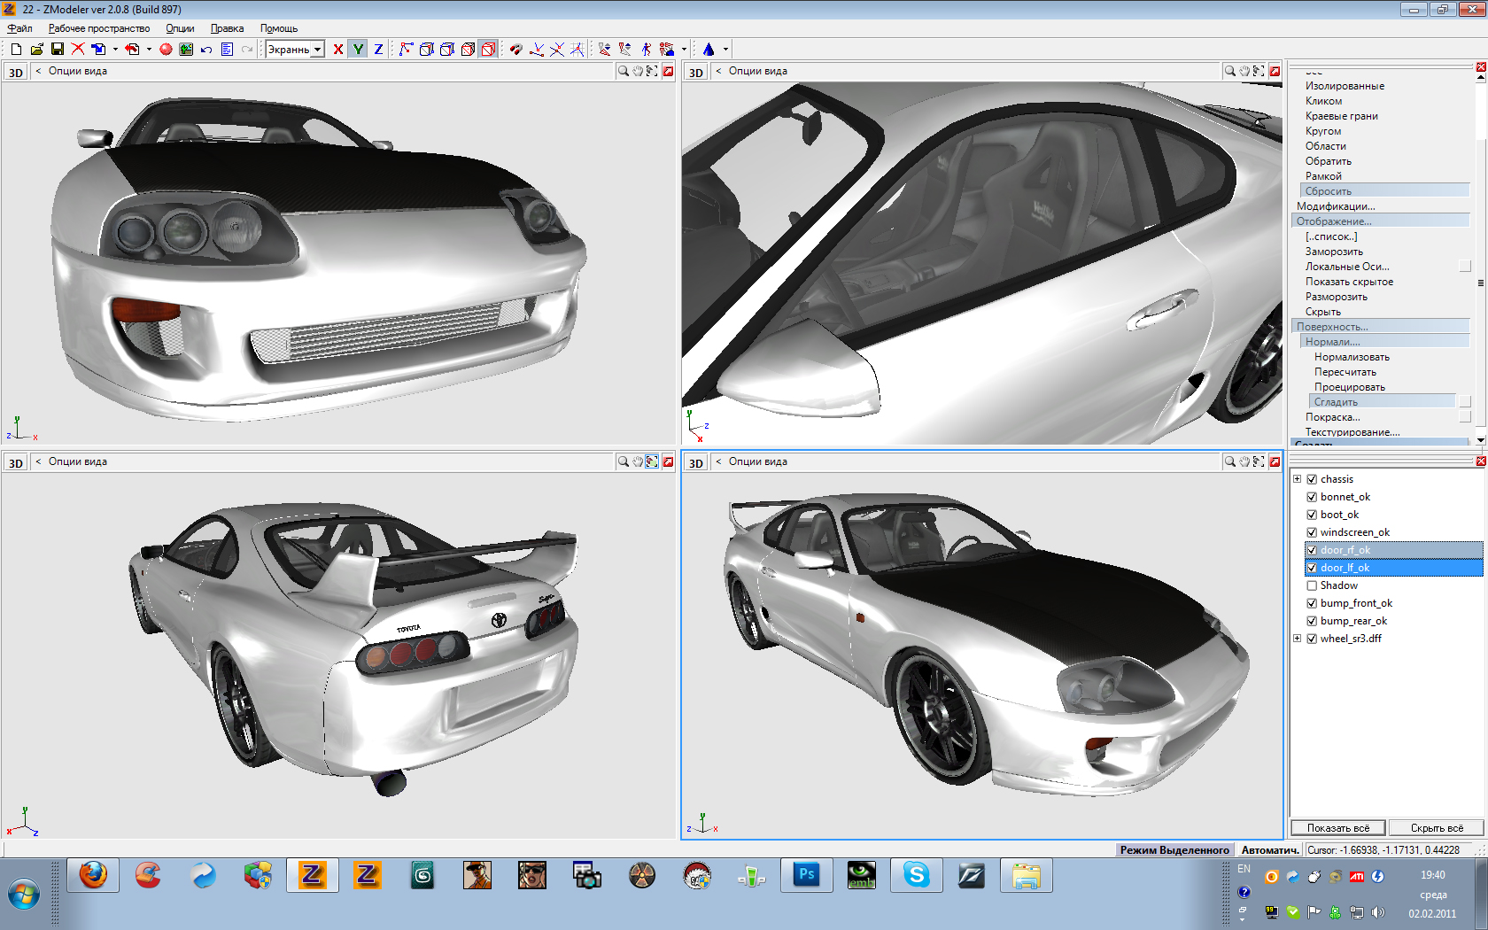This screenshot has height=930, width=1488.
Task: Open the Файл menu
Action: click(x=19, y=28)
